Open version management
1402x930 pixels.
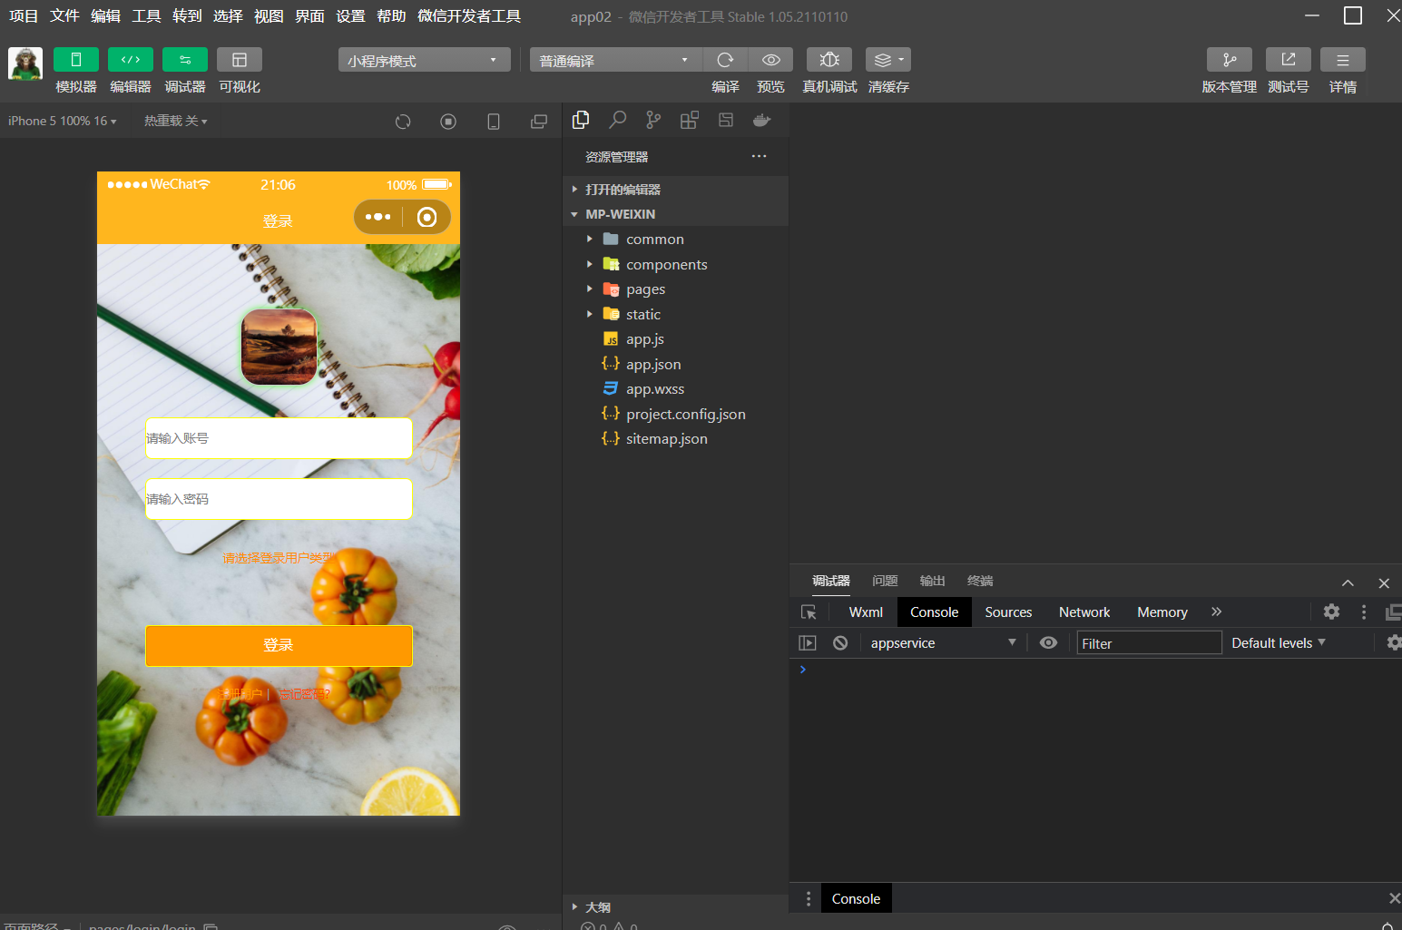click(1230, 60)
